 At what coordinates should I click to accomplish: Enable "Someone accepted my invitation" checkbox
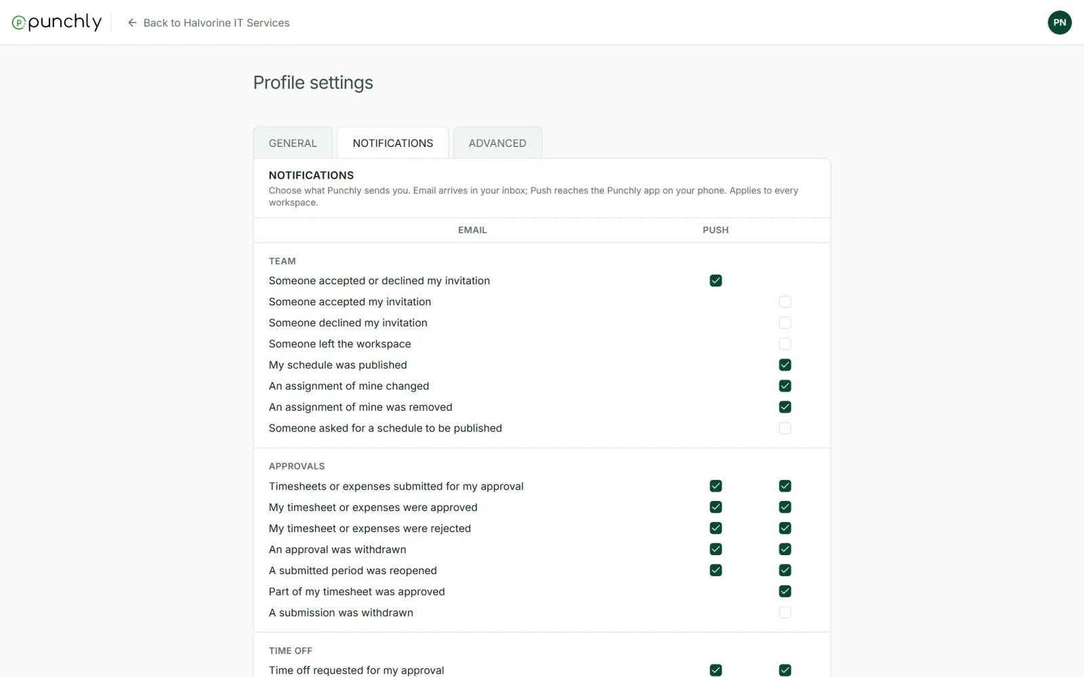tap(785, 301)
